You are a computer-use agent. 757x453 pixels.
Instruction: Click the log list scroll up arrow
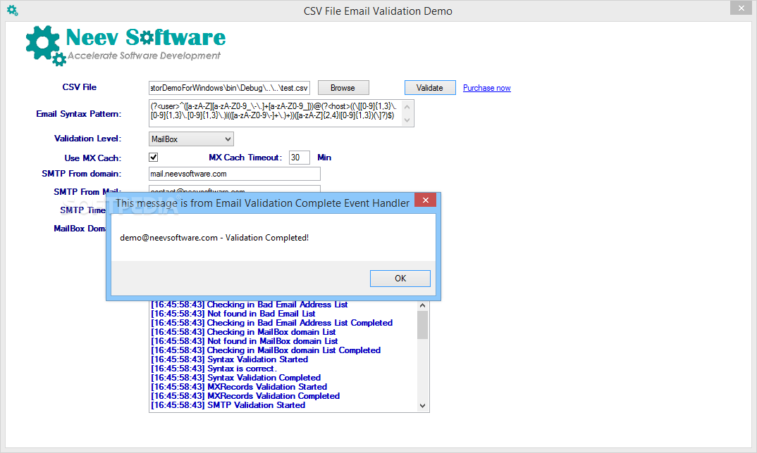coord(422,305)
